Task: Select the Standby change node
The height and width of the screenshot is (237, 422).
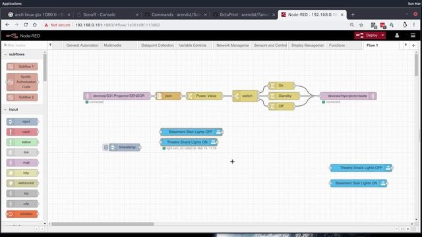Action: coord(284,96)
